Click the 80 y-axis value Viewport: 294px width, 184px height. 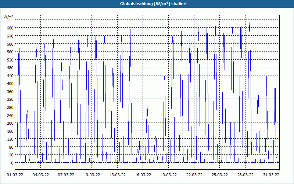(11, 147)
